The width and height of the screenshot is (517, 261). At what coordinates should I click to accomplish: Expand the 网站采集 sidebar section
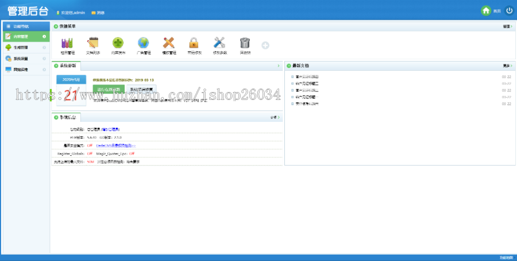pyautogui.click(x=25, y=70)
